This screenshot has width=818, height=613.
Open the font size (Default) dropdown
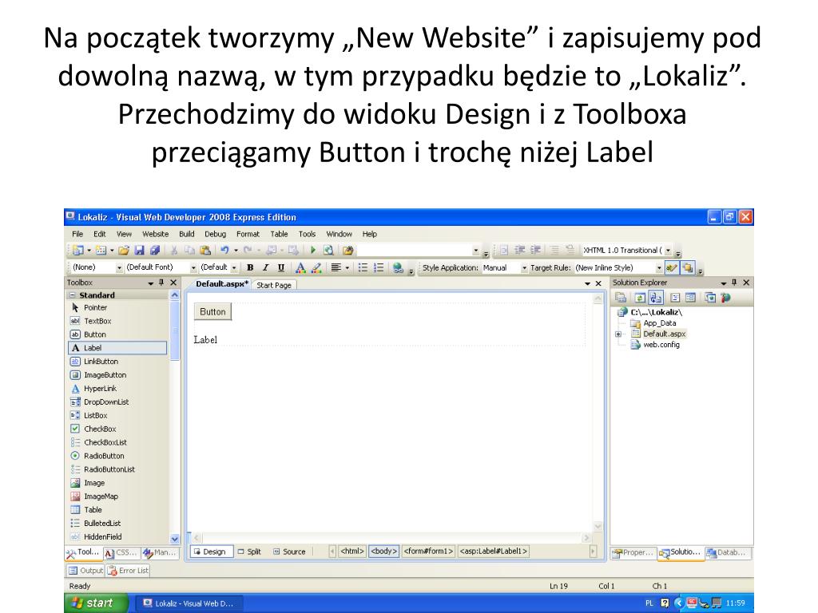click(234, 268)
